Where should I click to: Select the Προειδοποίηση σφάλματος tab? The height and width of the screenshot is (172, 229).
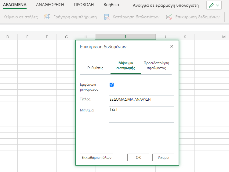tap(156, 65)
